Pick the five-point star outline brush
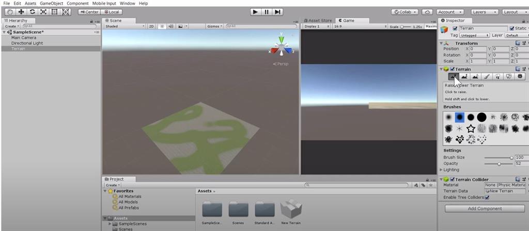 [471, 128]
